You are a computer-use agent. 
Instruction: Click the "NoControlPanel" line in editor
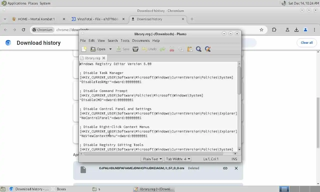pos(110,118)
